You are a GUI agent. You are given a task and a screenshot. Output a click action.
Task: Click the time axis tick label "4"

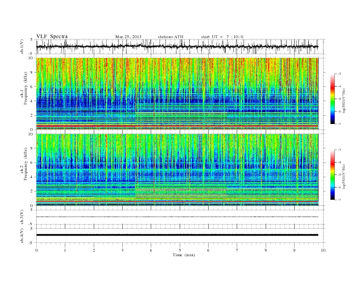[151, 250]
